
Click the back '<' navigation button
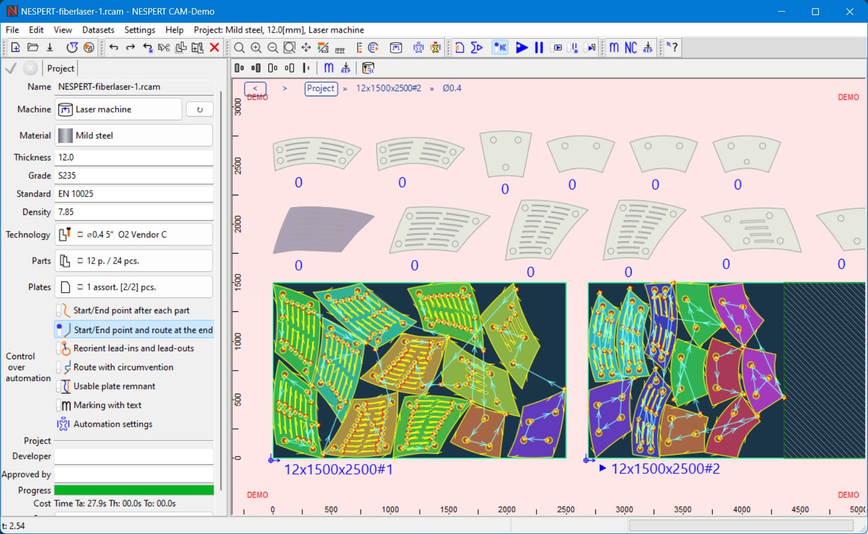point(255,89)
